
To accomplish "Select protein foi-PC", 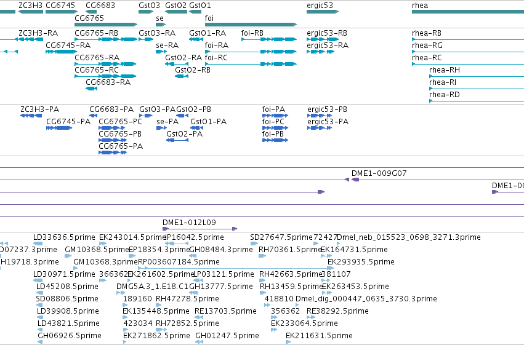I will point(273,122).
